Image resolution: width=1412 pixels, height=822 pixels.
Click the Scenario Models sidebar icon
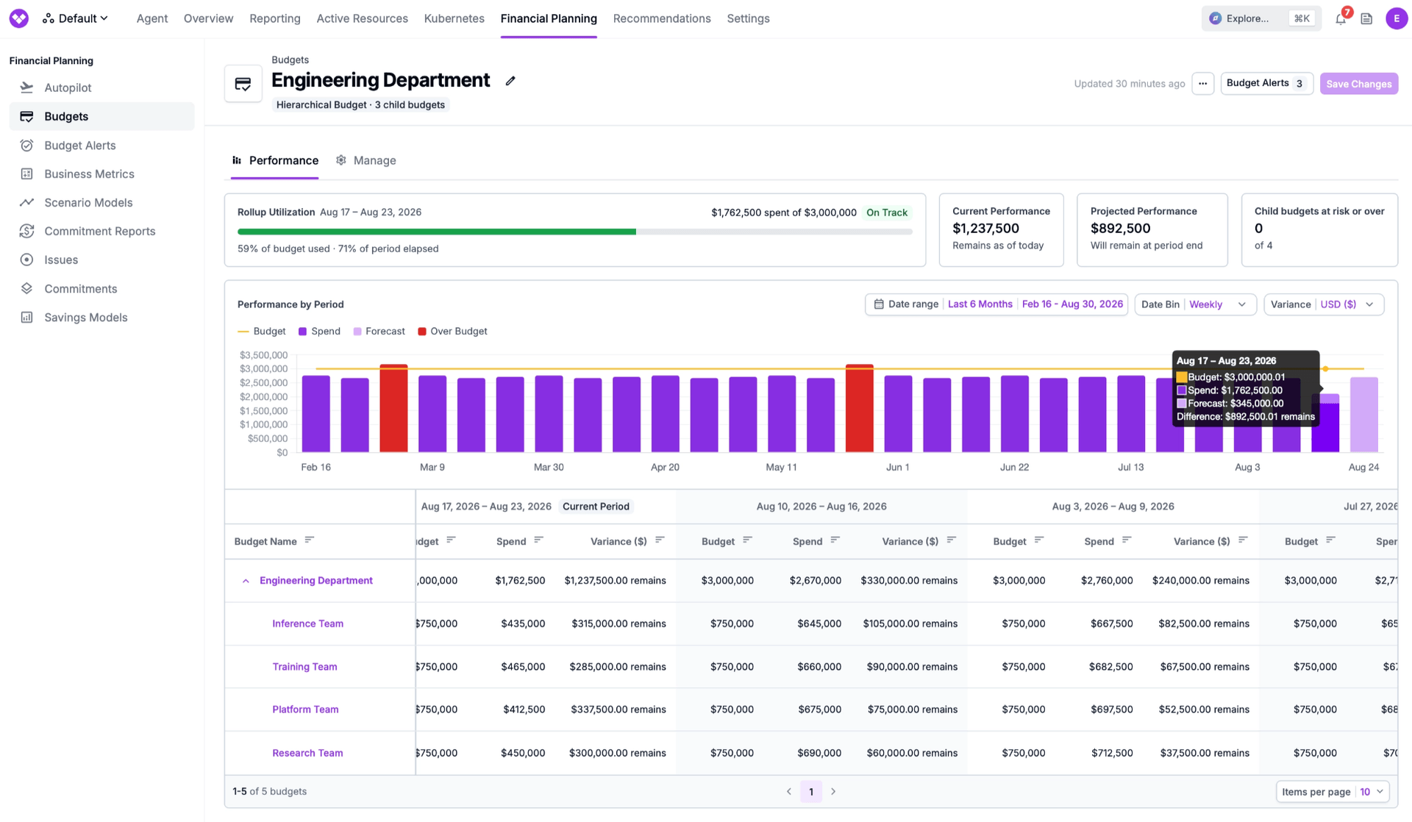click(26, 203)
